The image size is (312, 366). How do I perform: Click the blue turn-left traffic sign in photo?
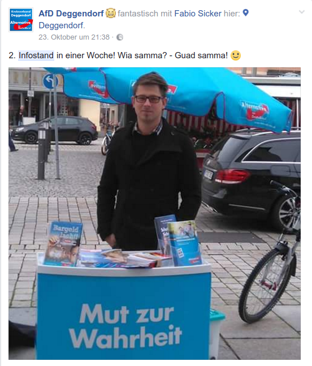pyautogui.click(x=50, y=81)
